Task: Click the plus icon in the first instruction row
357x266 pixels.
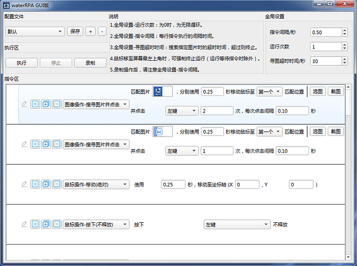Action: (x=36, y=104)
